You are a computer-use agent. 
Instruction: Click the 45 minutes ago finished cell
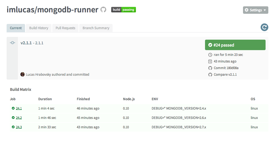(88, 118)
